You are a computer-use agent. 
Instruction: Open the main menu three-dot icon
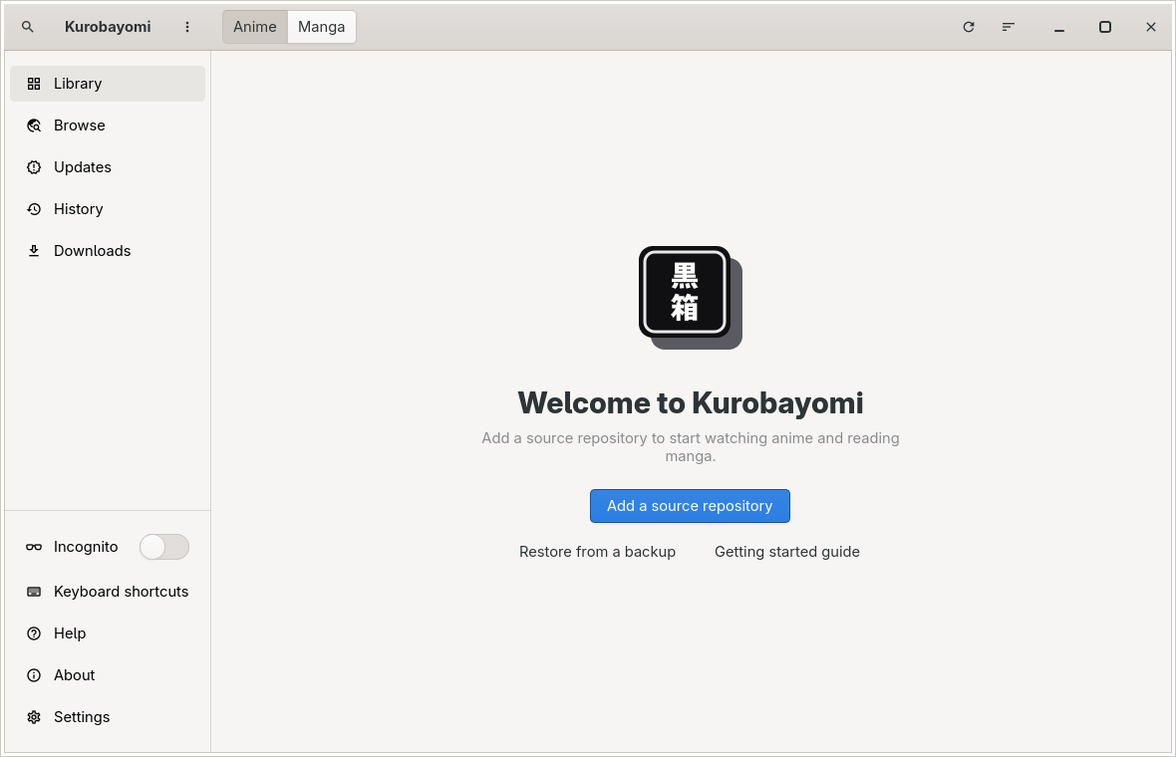click(187, 27)
